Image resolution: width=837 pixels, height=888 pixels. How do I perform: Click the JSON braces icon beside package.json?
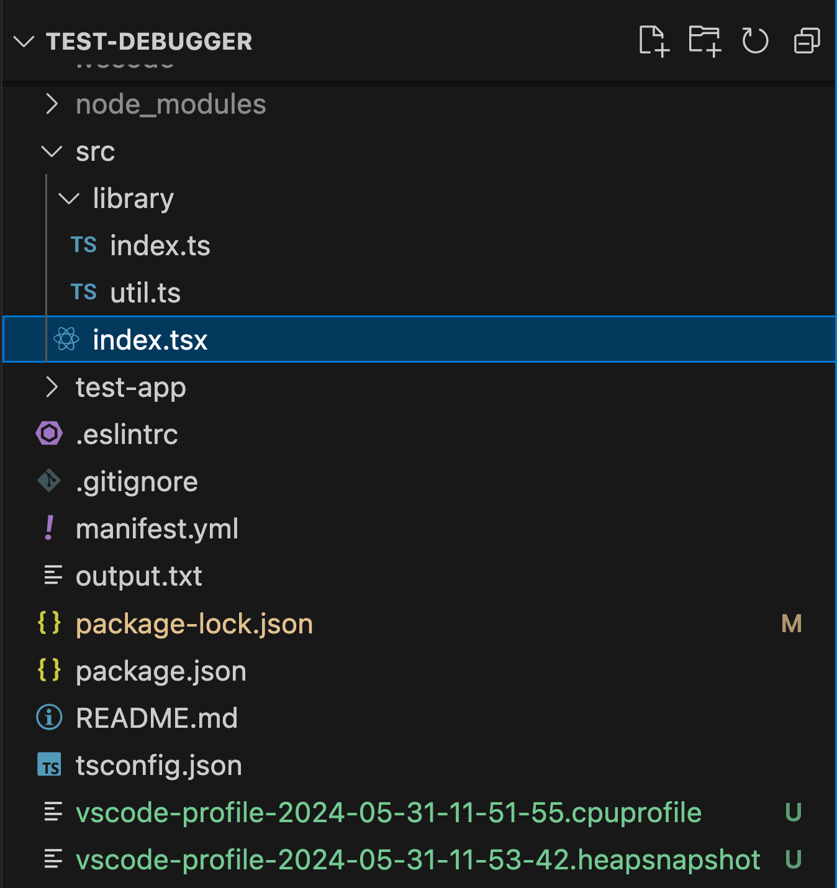point(49,671)
